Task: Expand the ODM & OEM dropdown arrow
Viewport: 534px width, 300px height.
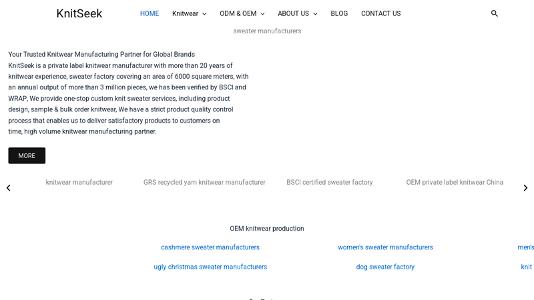Action: coord(262,14)
